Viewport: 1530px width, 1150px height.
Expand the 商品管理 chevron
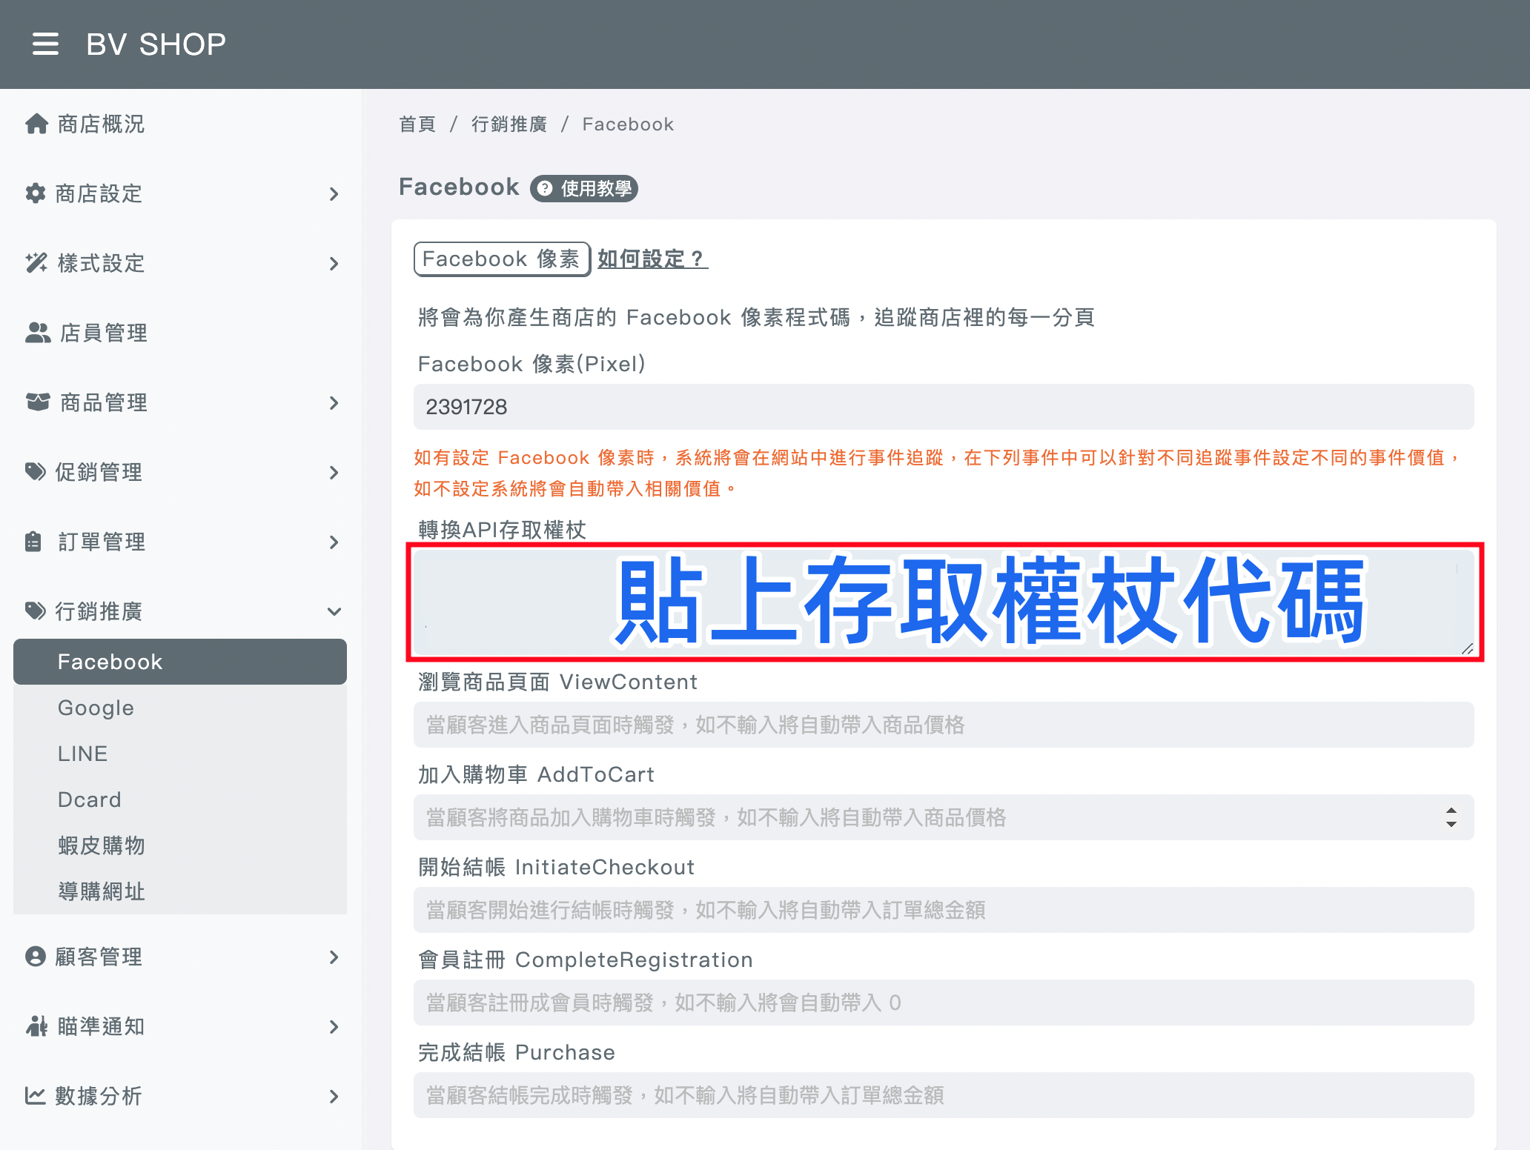[334, 403]
